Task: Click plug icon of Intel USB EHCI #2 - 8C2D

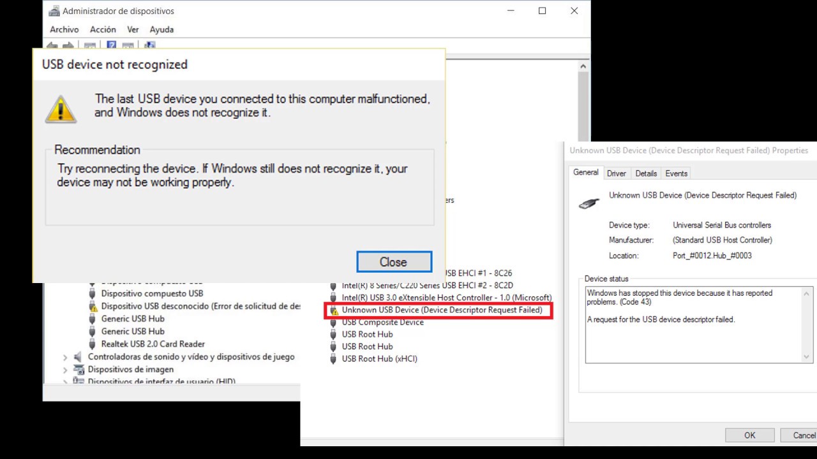Action: (333, 286)
